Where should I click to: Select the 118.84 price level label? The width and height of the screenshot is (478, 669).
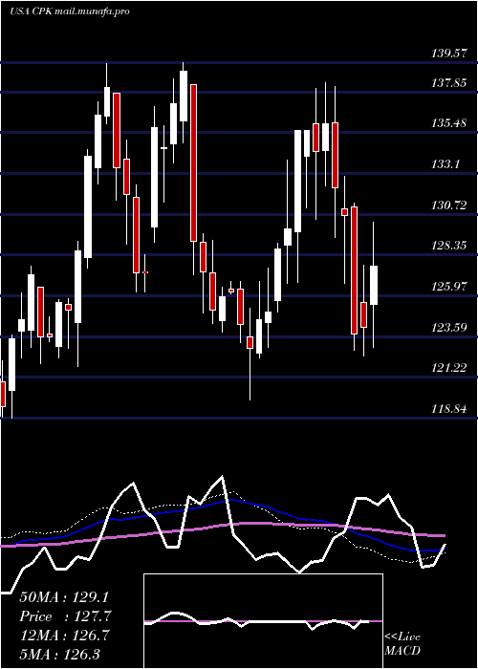pos(448,409)
